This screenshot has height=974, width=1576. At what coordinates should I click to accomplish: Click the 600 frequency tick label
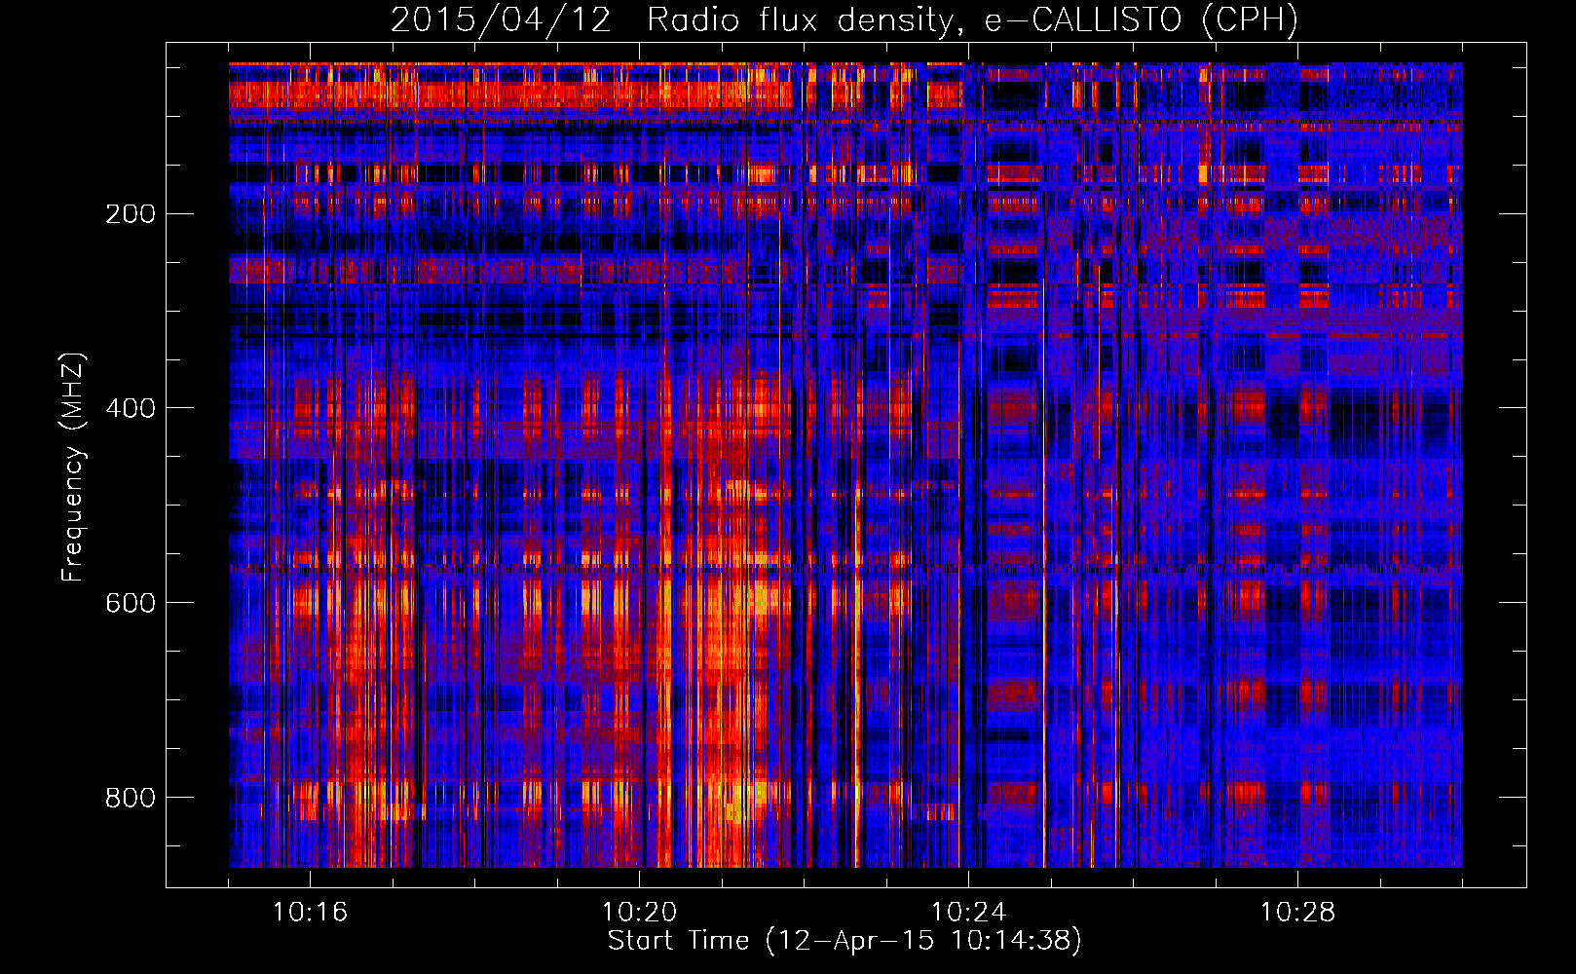[131, 603]
